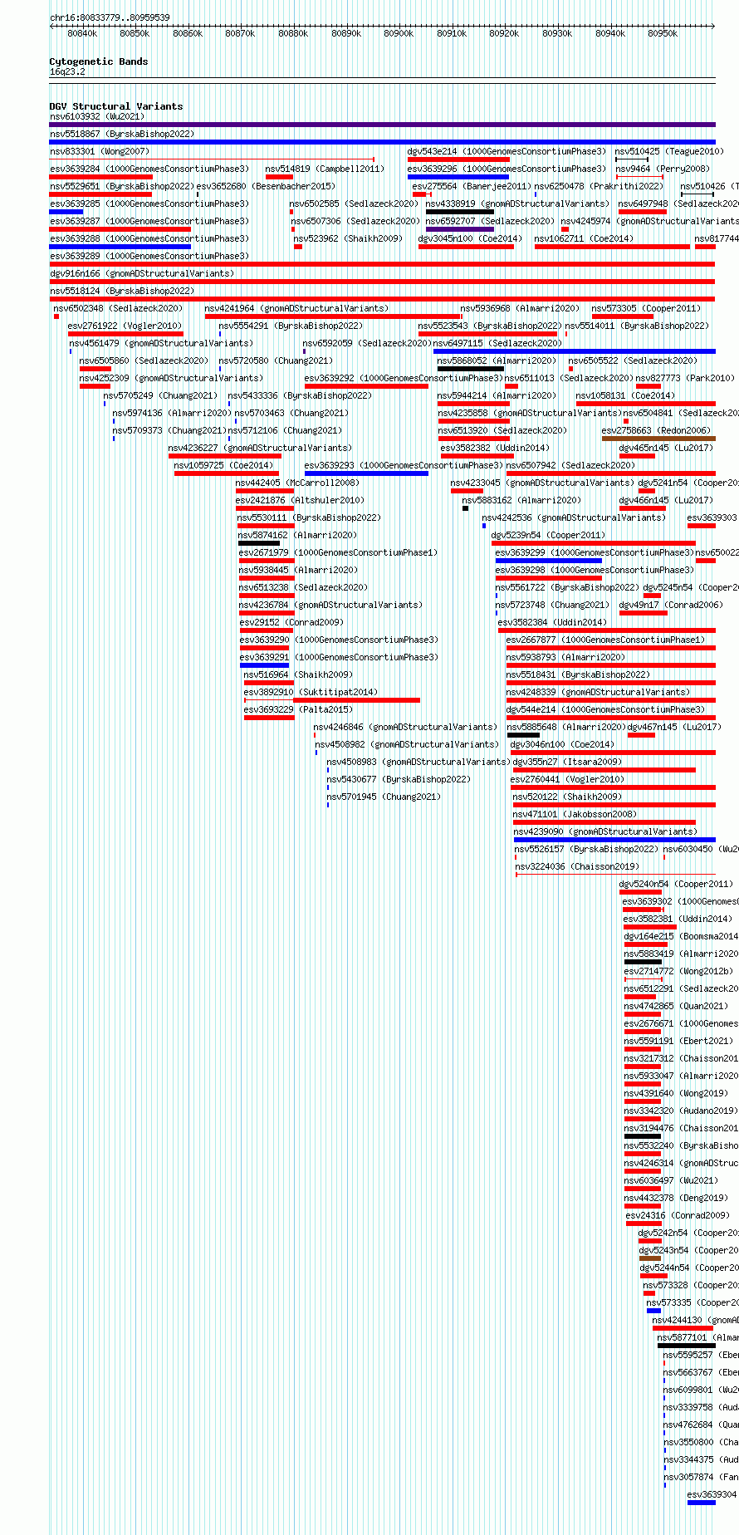Select esv2758663 (Redon2006) label
The height and width of the screenshot is (1535, 739).
[656, 430]
